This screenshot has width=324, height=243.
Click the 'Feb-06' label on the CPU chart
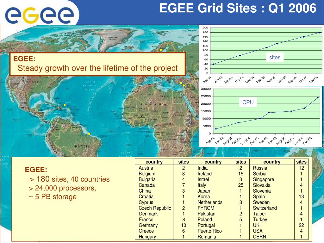point(307,141)
